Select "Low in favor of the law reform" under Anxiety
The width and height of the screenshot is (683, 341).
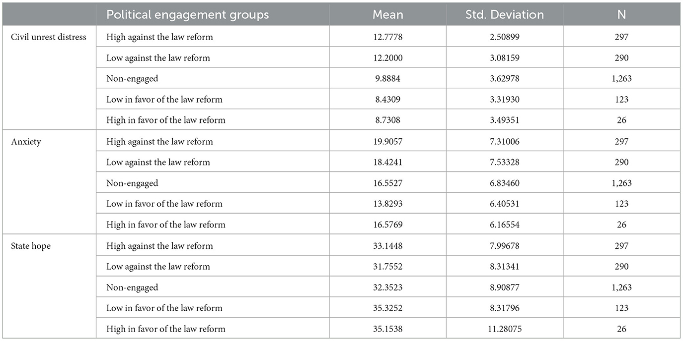point(164,204)
